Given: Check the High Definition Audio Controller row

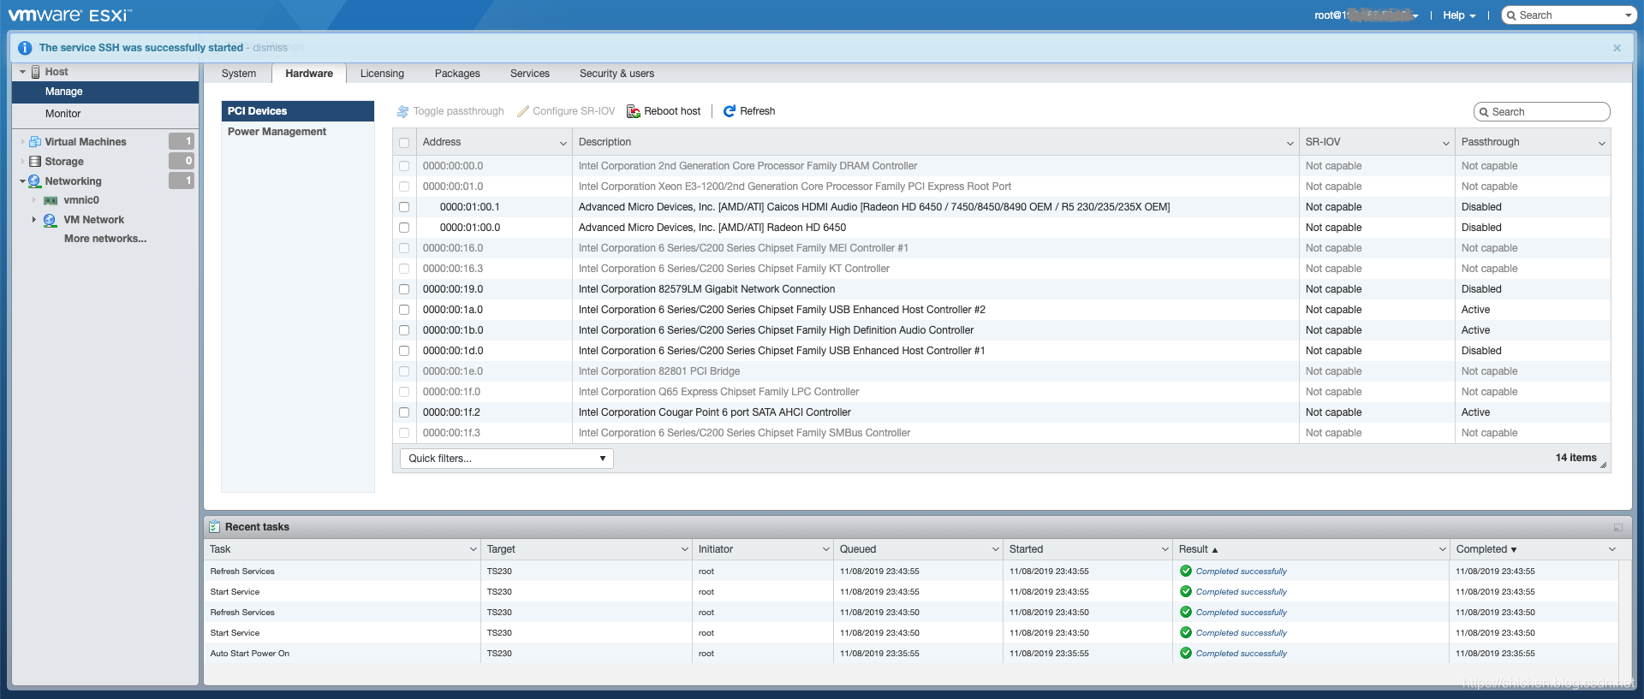Looking at the screenshot, I should tap(404, 330).
